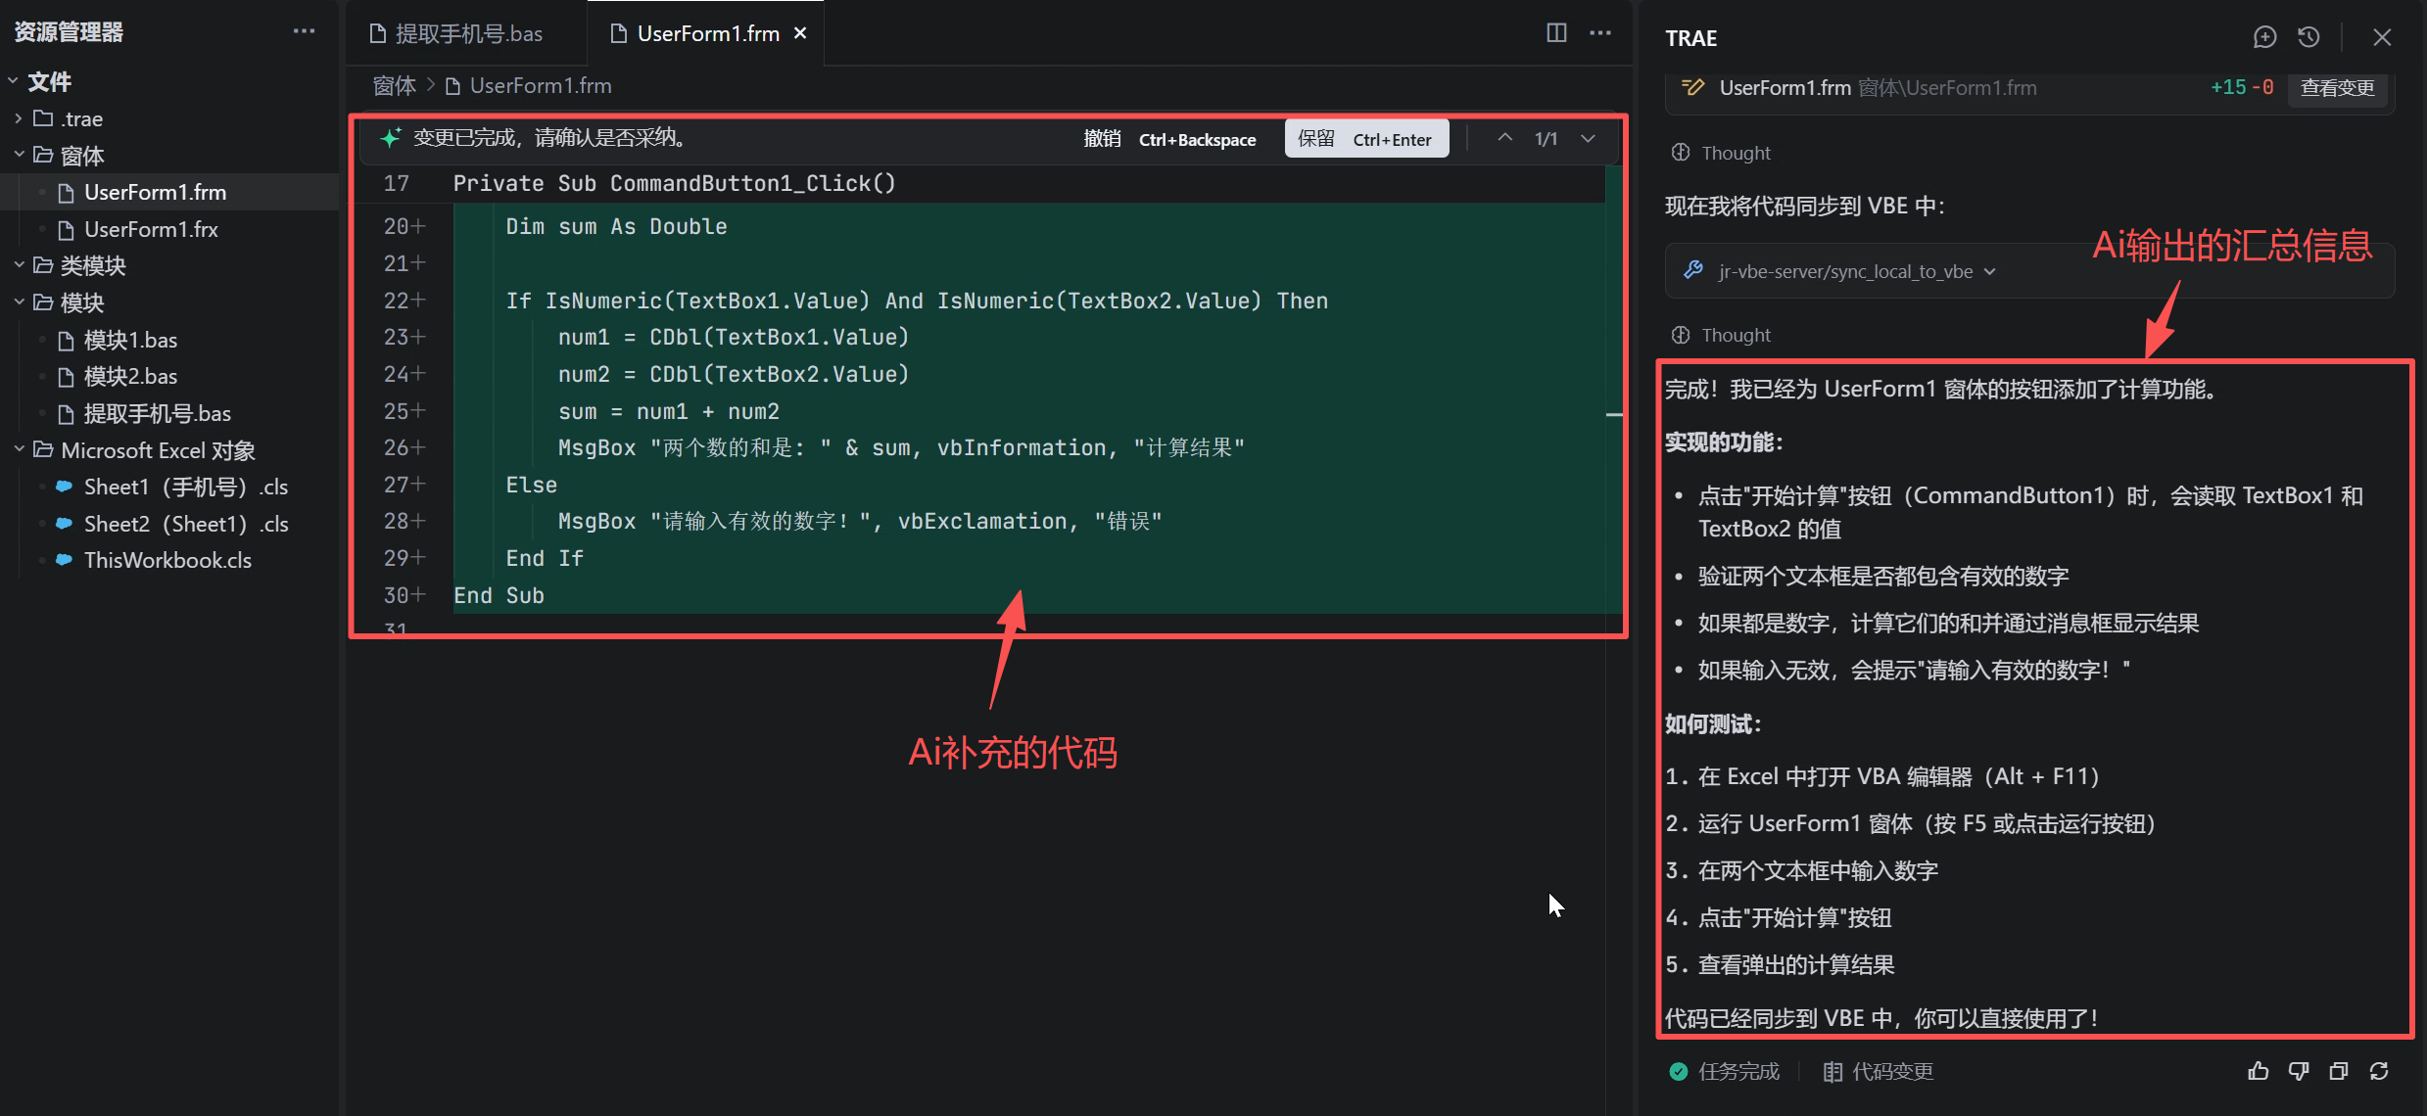Expand the first Thought section

pyautogui.click(x=1735, y=153)
